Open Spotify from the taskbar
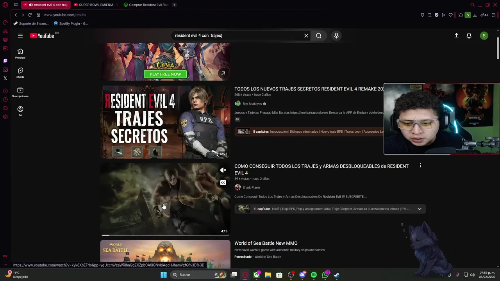Screen dimensions: 500x281 pyautogui.click(x=314, y=275)
